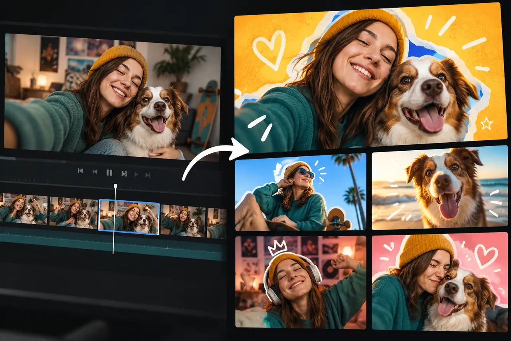Choose the pink hug thumbnail with heart
511x341 pixels.
[440, 283]
